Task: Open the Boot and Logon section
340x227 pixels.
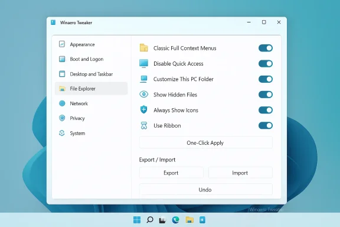Action: (x=91, y=59)
